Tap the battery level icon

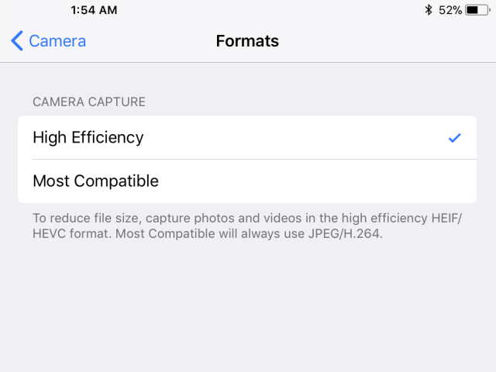(x=477, y=10)
